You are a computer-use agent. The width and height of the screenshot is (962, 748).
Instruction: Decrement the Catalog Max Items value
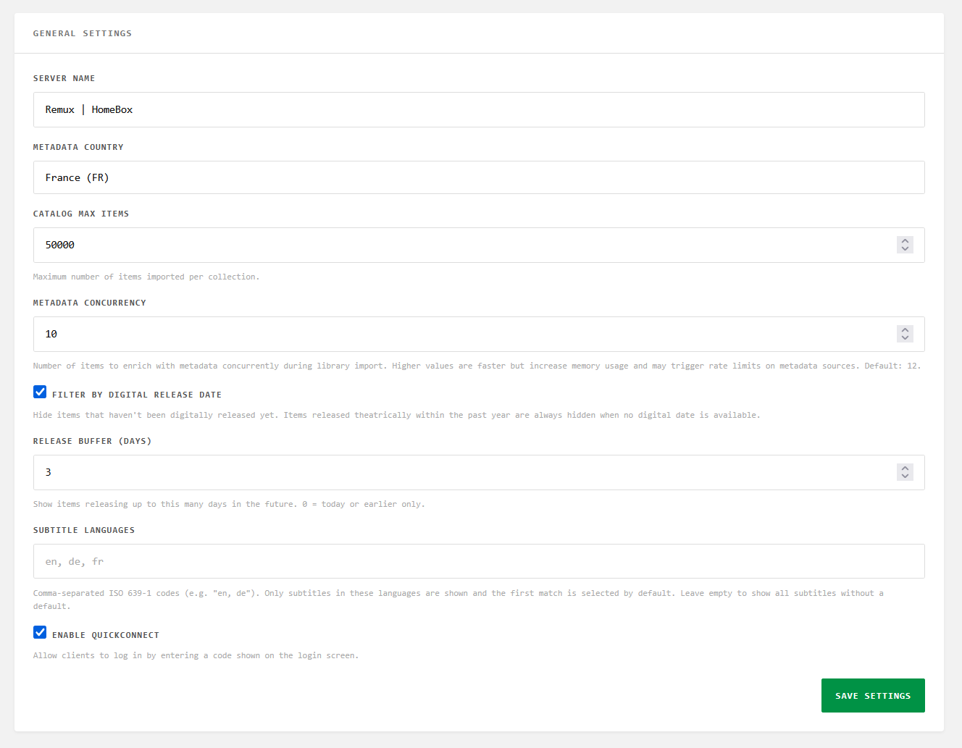point(905,249)
